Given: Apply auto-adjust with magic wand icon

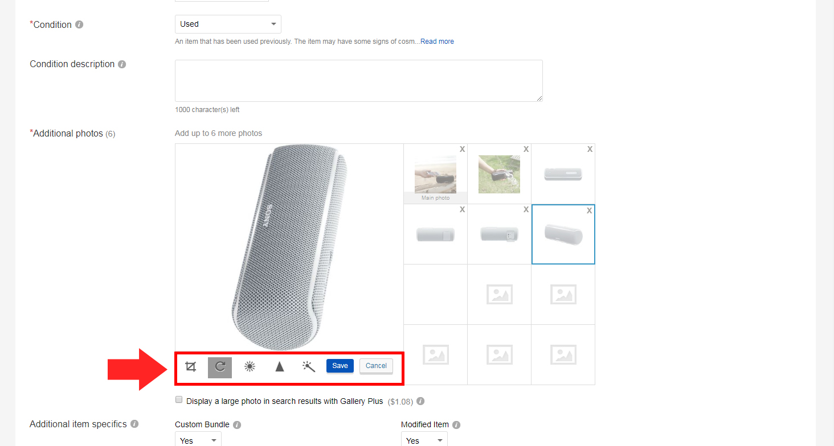Looking at the screenshot, I should pos(309,367).
